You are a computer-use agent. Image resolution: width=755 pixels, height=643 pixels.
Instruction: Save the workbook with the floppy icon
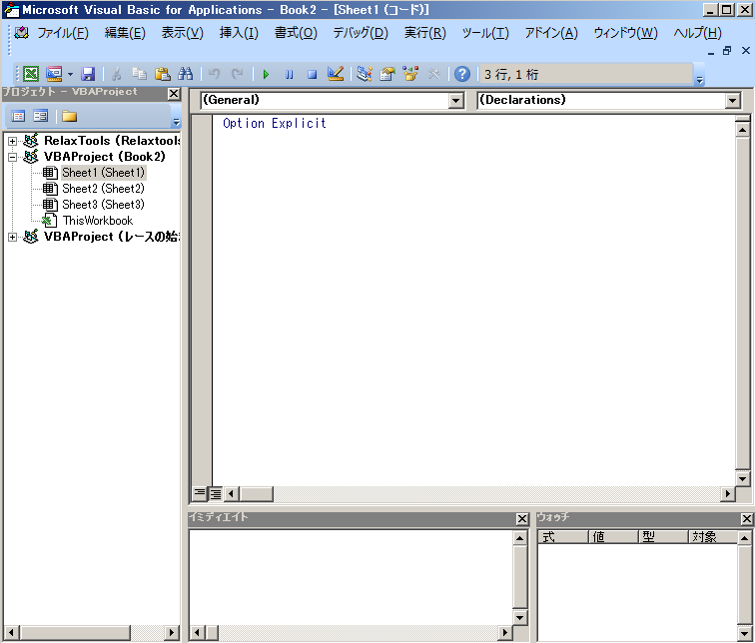(88, 74)
